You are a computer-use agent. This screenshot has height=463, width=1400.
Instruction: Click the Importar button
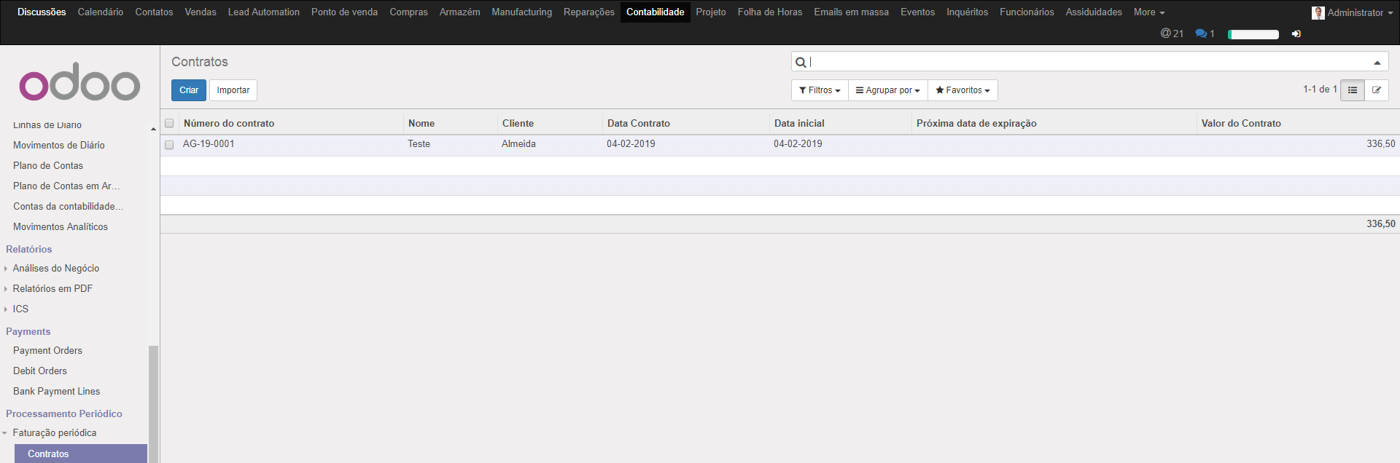233,90
